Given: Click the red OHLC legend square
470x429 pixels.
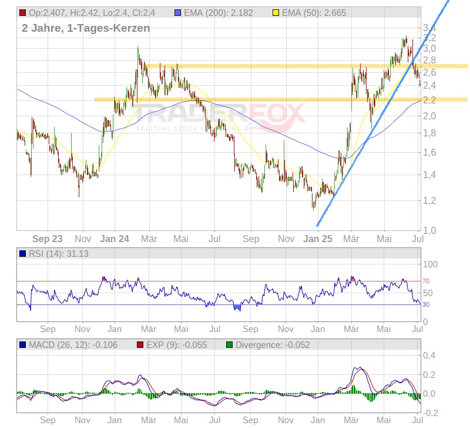Looking at the screenshot, I should (22, 12).
